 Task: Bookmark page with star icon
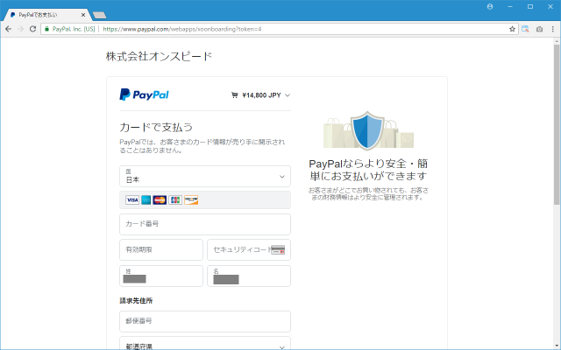point(512,29)
